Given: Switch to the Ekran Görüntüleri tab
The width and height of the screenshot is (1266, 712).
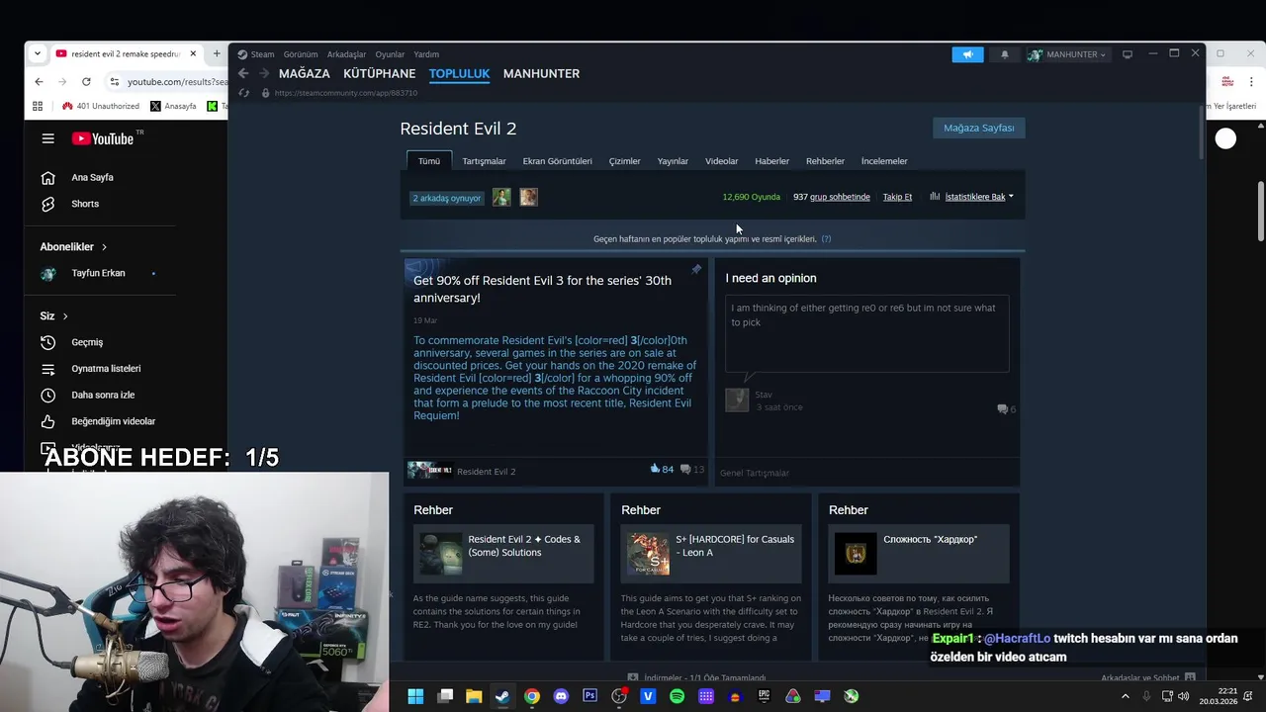Looking at the screenshot, I should tap(557, 161).
